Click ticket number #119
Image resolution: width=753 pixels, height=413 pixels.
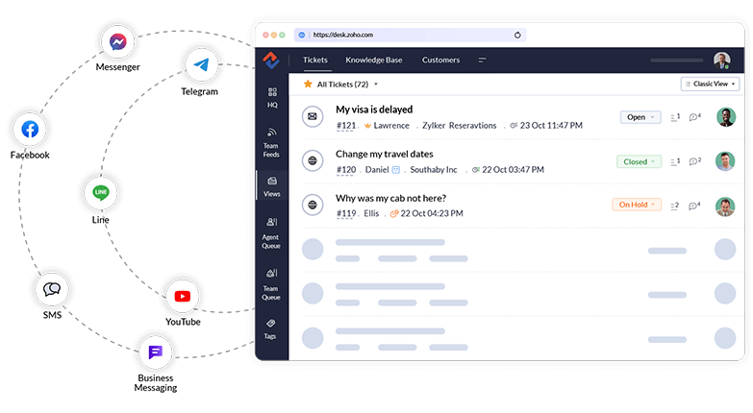pos(346,213)
